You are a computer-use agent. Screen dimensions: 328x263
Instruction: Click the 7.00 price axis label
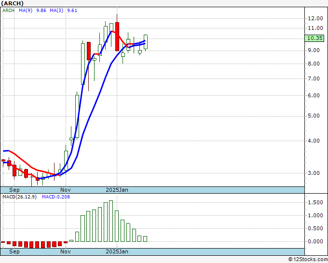tap(314, 79)
